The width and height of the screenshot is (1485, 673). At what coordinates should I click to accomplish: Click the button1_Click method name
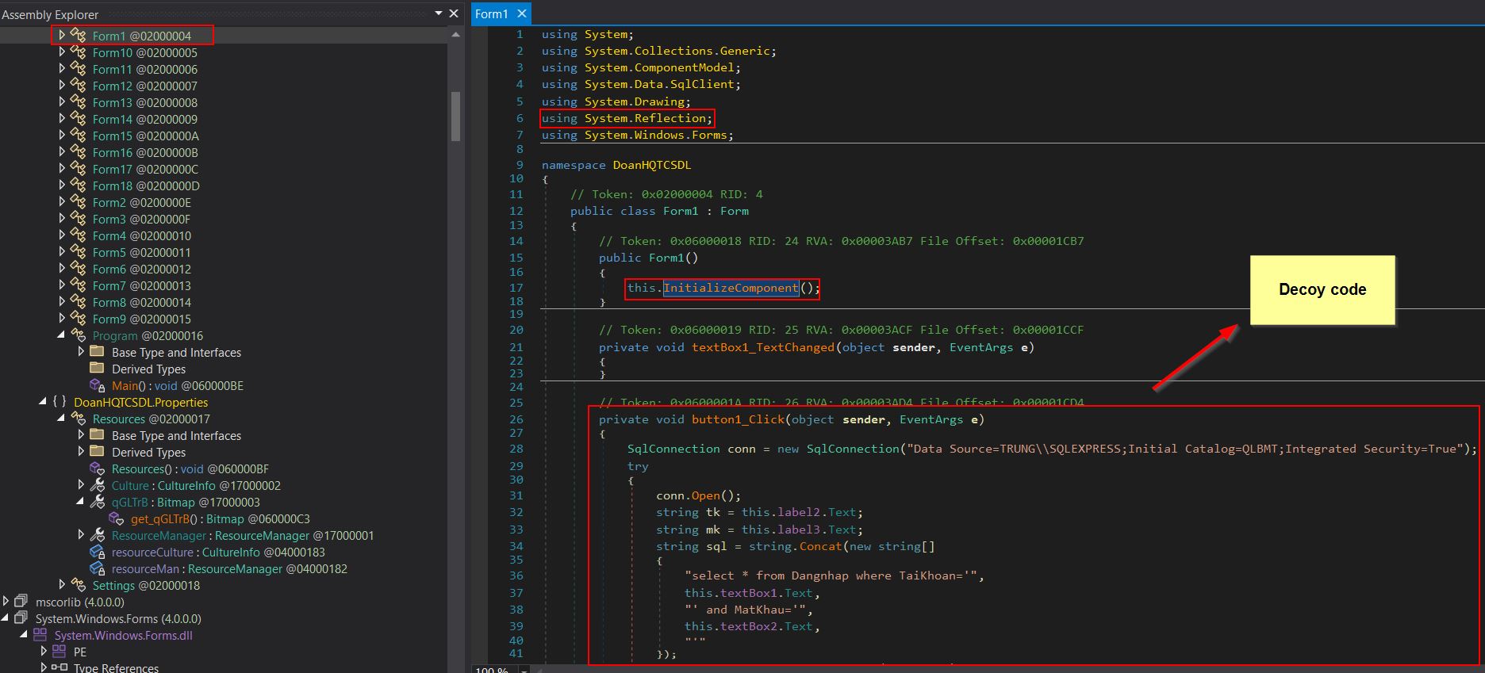(738, 419)
